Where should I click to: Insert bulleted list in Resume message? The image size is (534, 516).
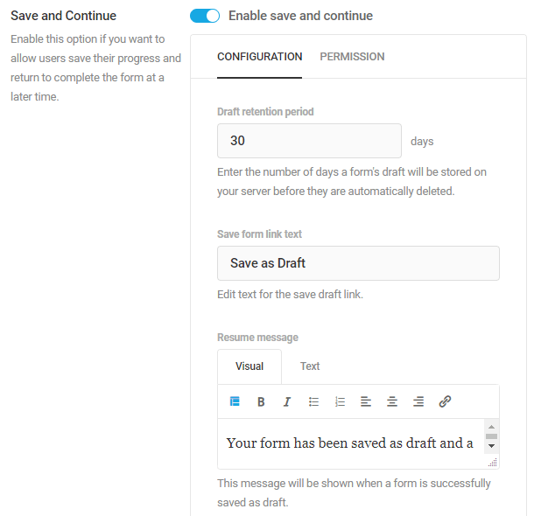click(x=313, y=401)
